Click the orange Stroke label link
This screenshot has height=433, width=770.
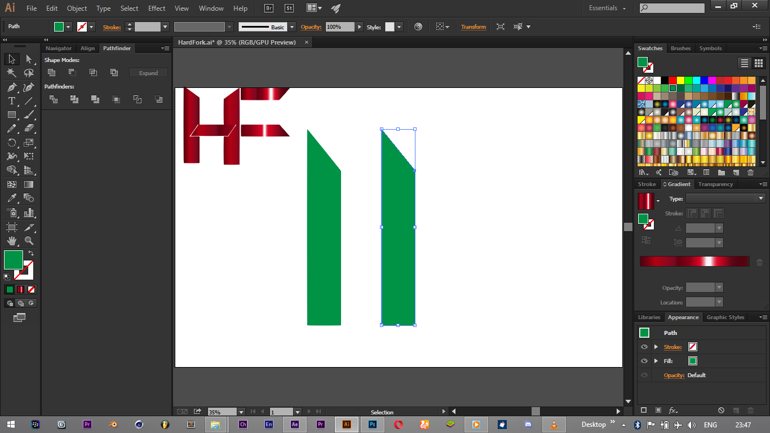click(x=112, y=27)
